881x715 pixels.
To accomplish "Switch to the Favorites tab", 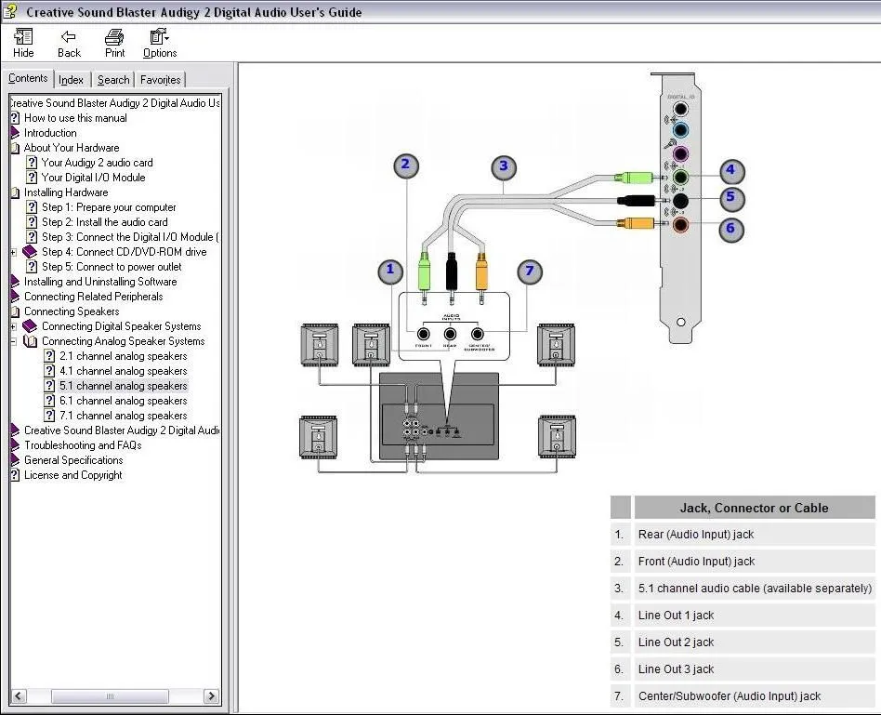I will click(159, 80).
